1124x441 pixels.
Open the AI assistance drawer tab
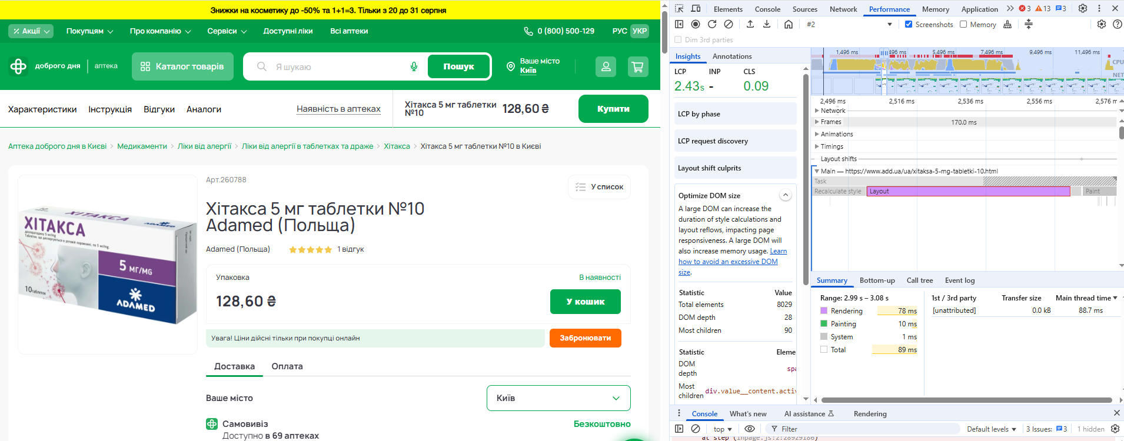coord(809,413)
